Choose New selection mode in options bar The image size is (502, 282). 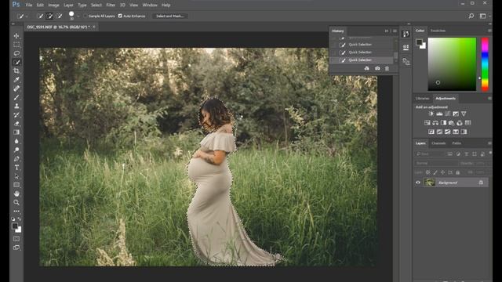click(40, 16)
